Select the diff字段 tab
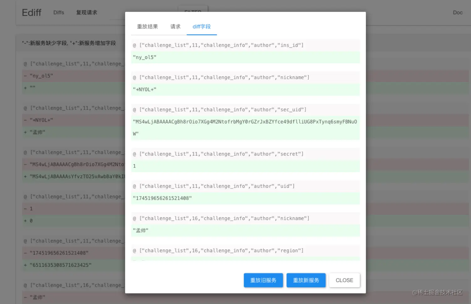The image size is (471, 304). (x=202, y=27)
